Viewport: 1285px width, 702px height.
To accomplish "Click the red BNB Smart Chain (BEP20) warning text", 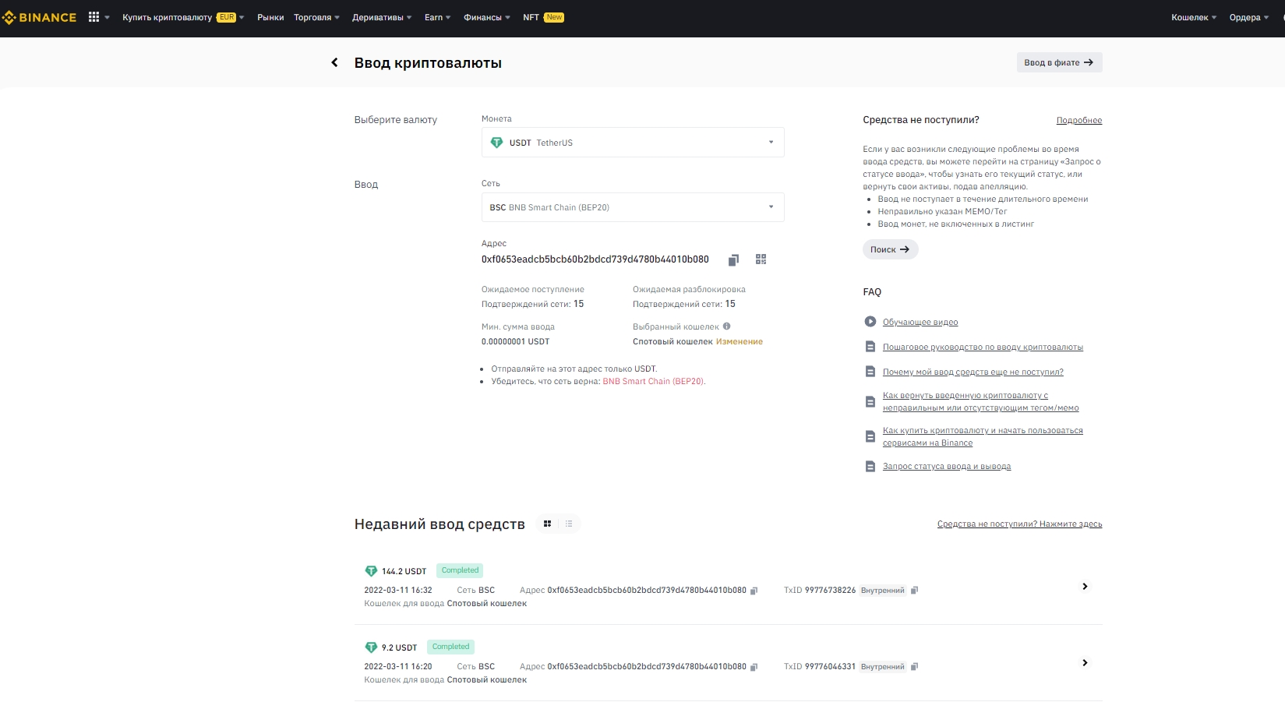I will [x=653, y=381].
